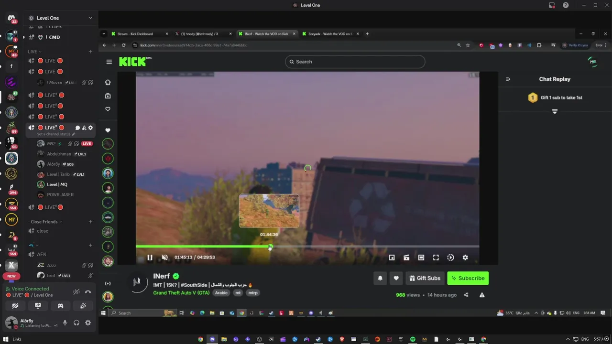Seek on the green video progress bar

307,247
